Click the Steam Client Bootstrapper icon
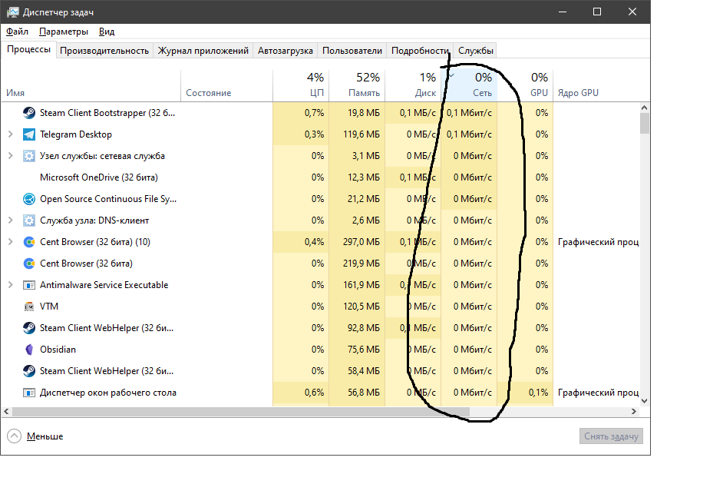The image size is (723, 484). 29,113
